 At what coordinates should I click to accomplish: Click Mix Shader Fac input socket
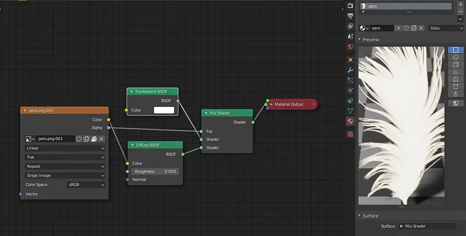coord(201,131)
